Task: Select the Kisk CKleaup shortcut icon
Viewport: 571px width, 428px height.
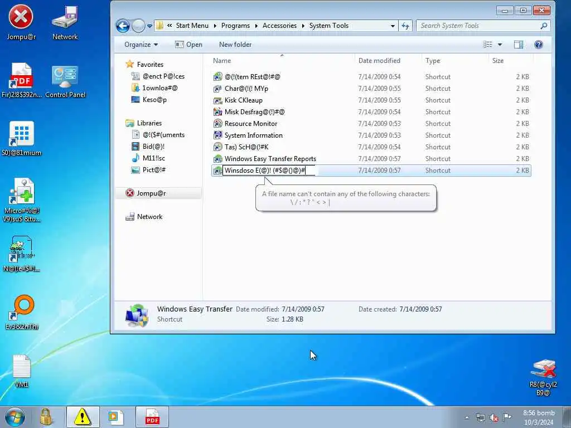Action: click(x=218, y=100)
